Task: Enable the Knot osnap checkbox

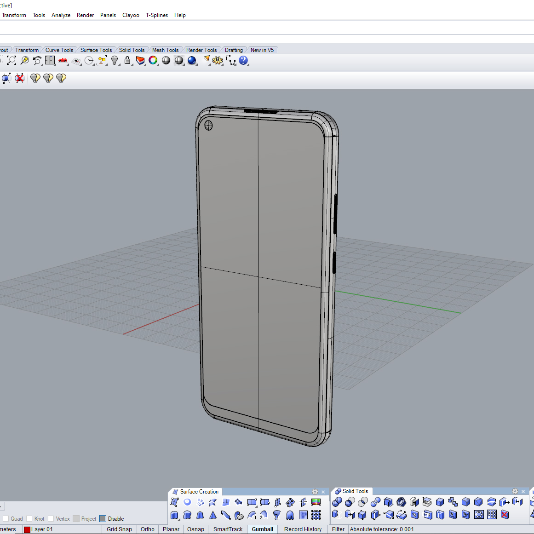Action: tap(29, 519)
